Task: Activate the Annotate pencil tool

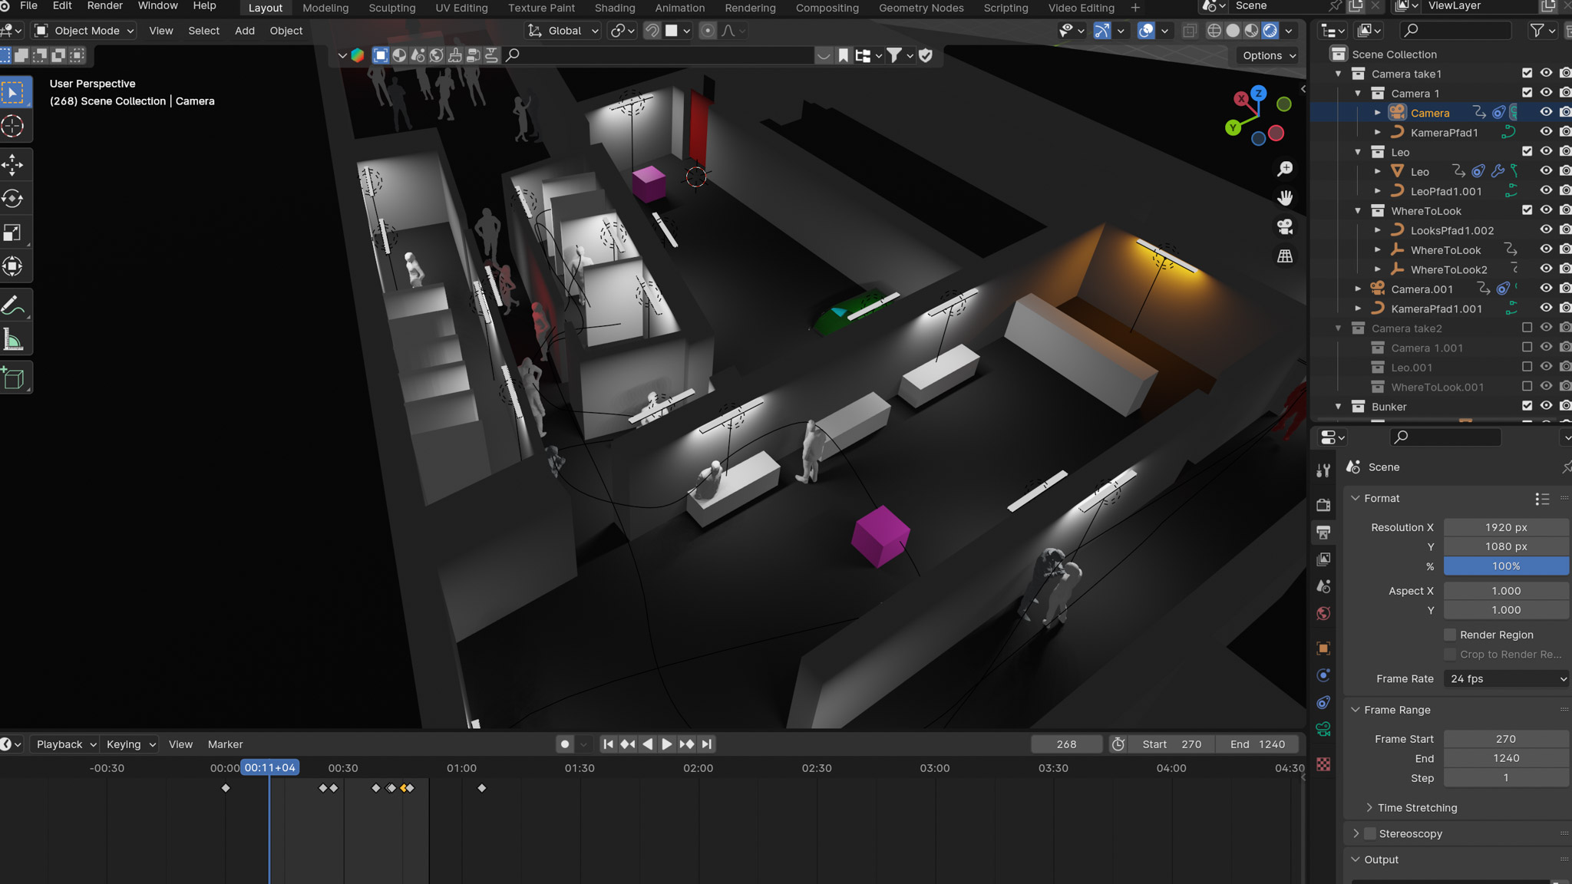Action: [13, 305]
